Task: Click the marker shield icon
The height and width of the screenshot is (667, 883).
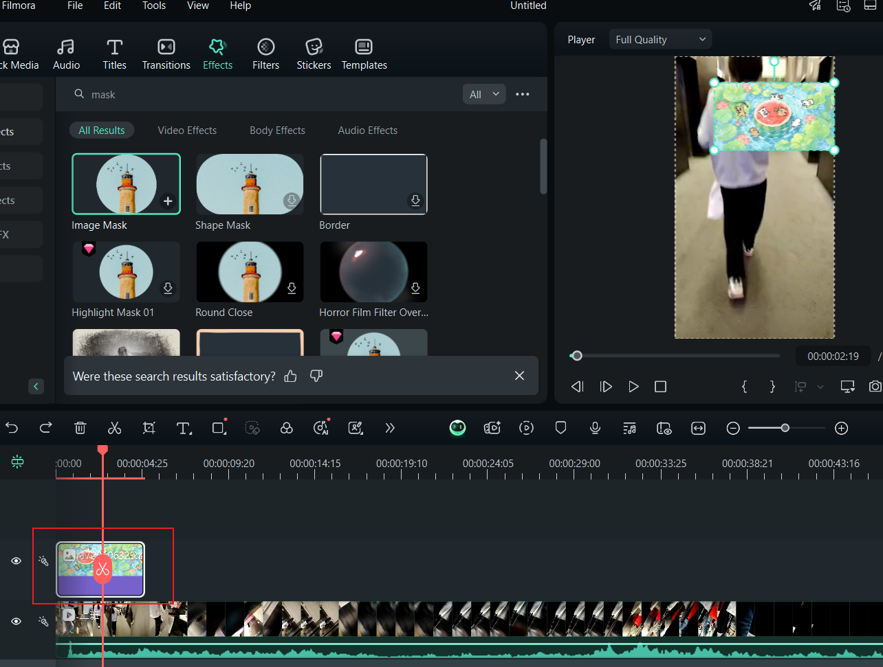Action: pyautogui.click(x=560, y=429)
